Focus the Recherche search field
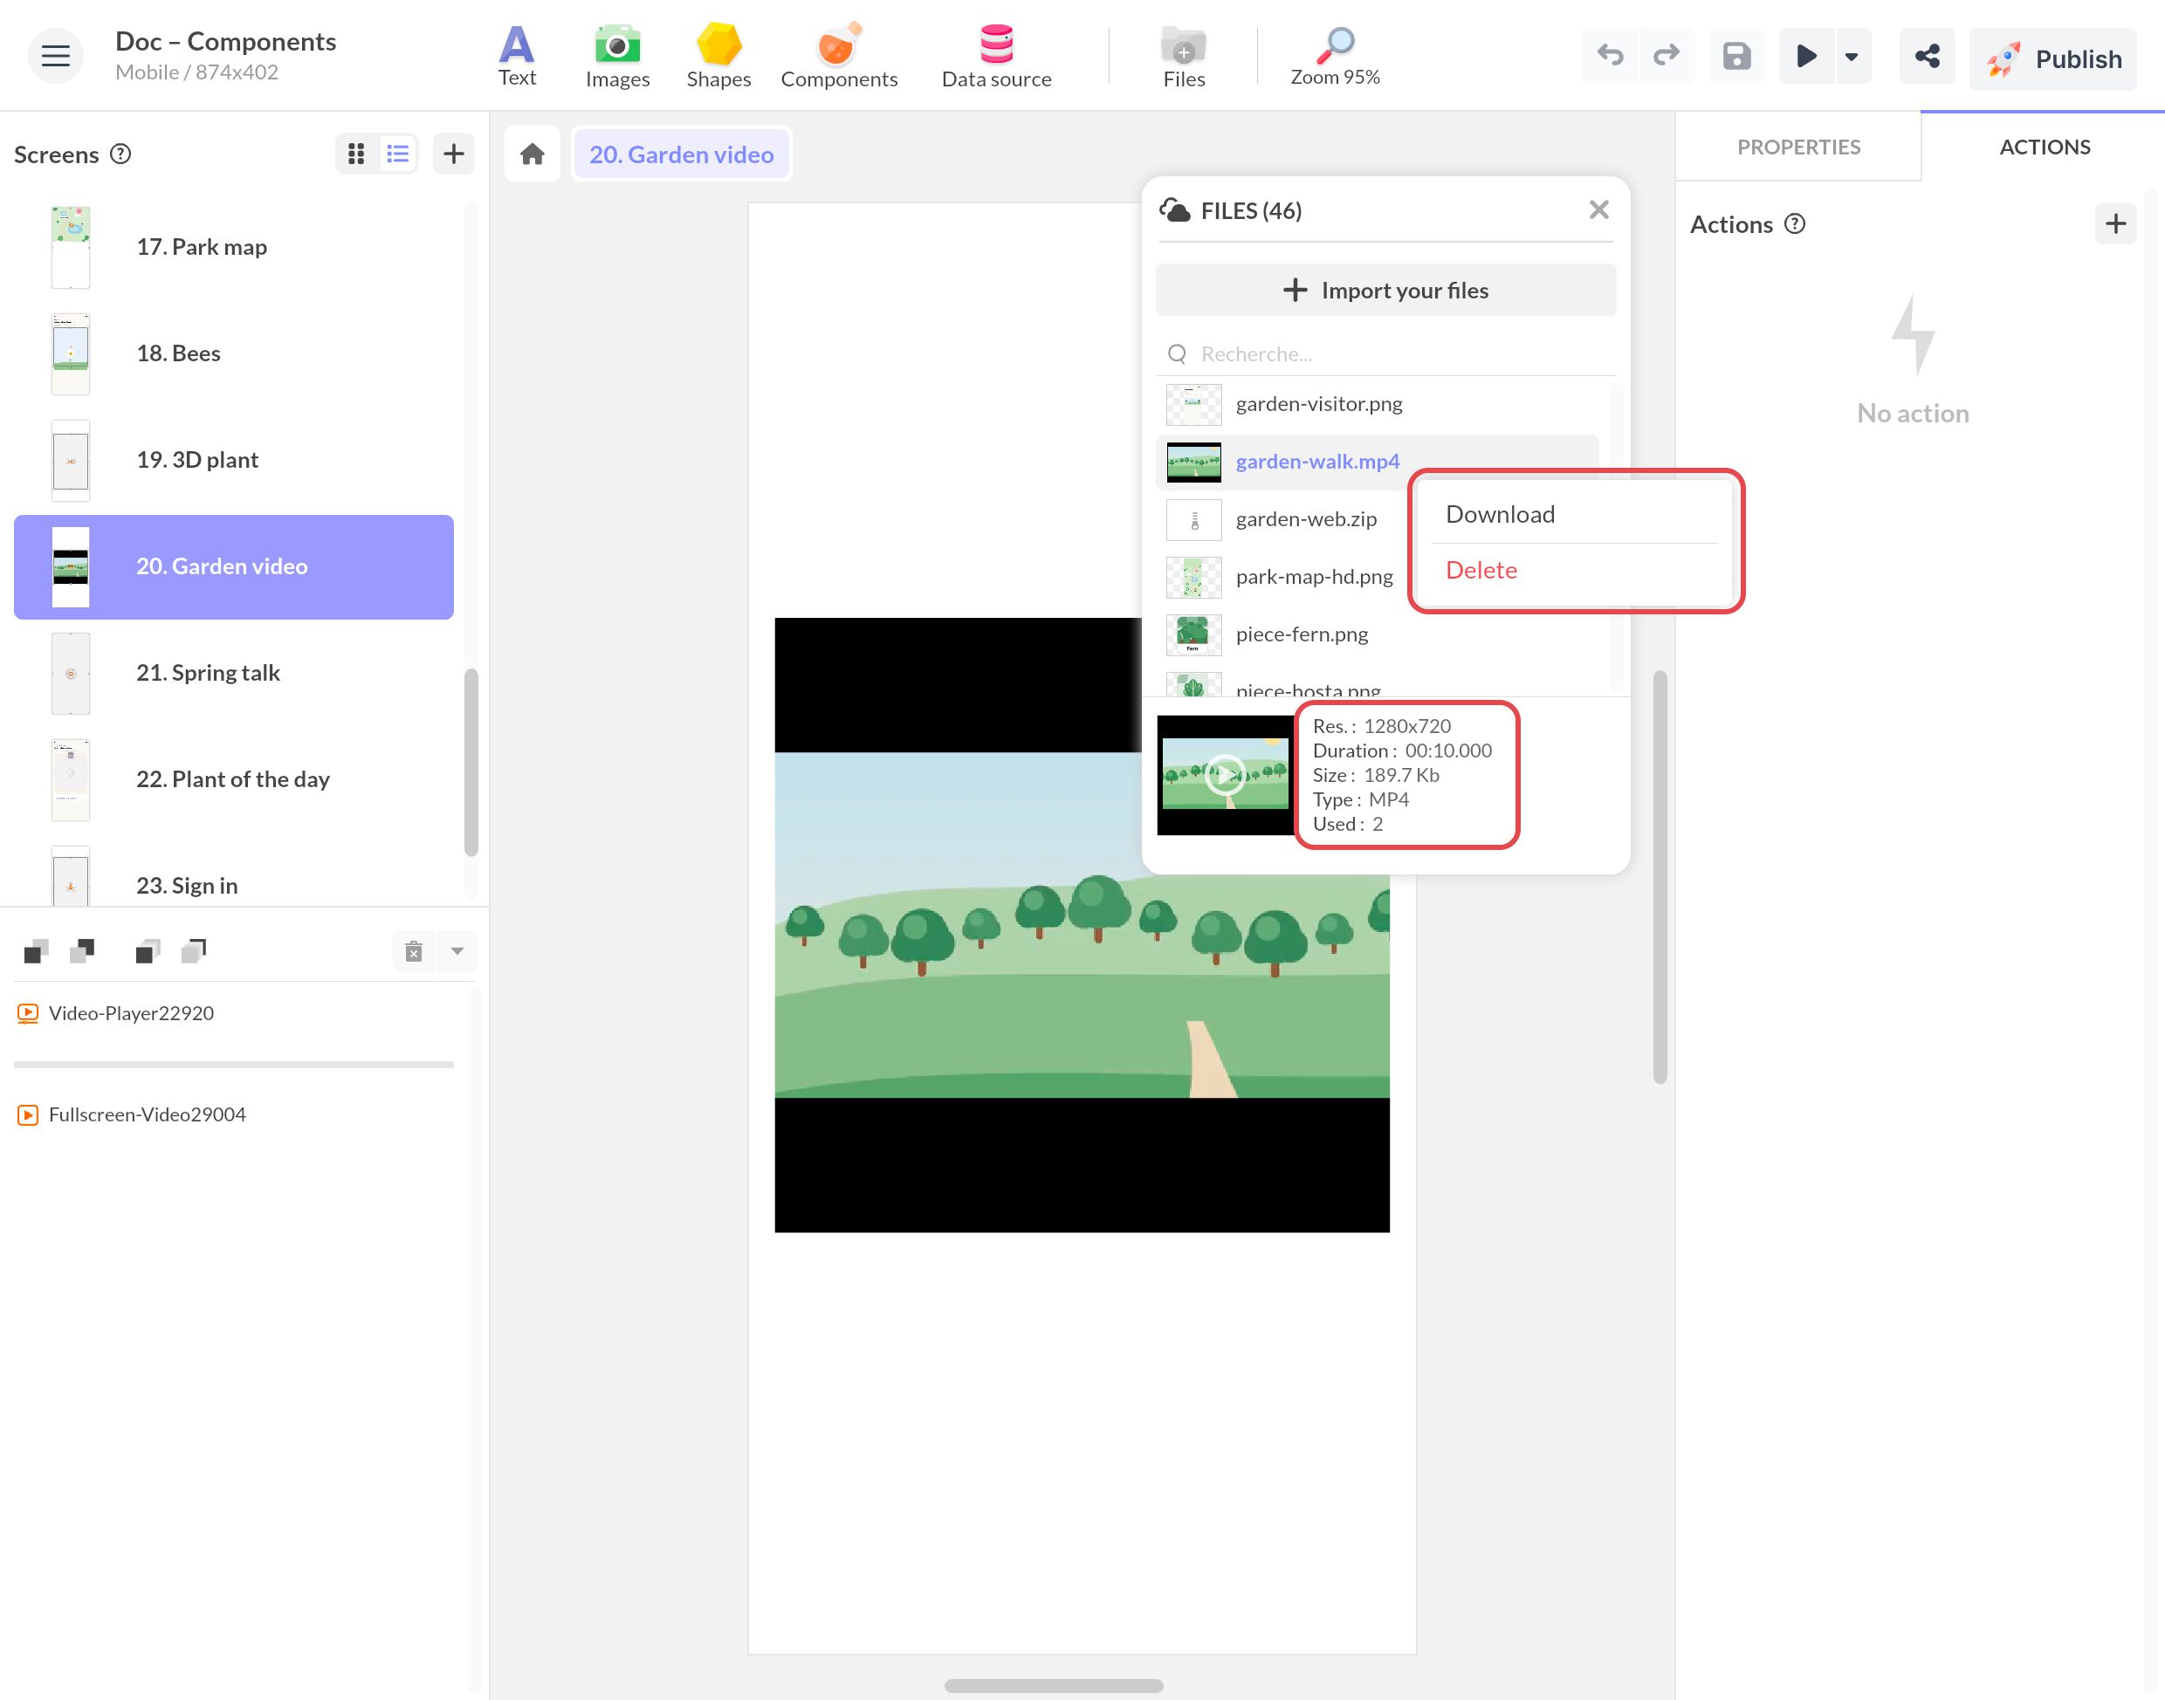 pos(1385,353)
